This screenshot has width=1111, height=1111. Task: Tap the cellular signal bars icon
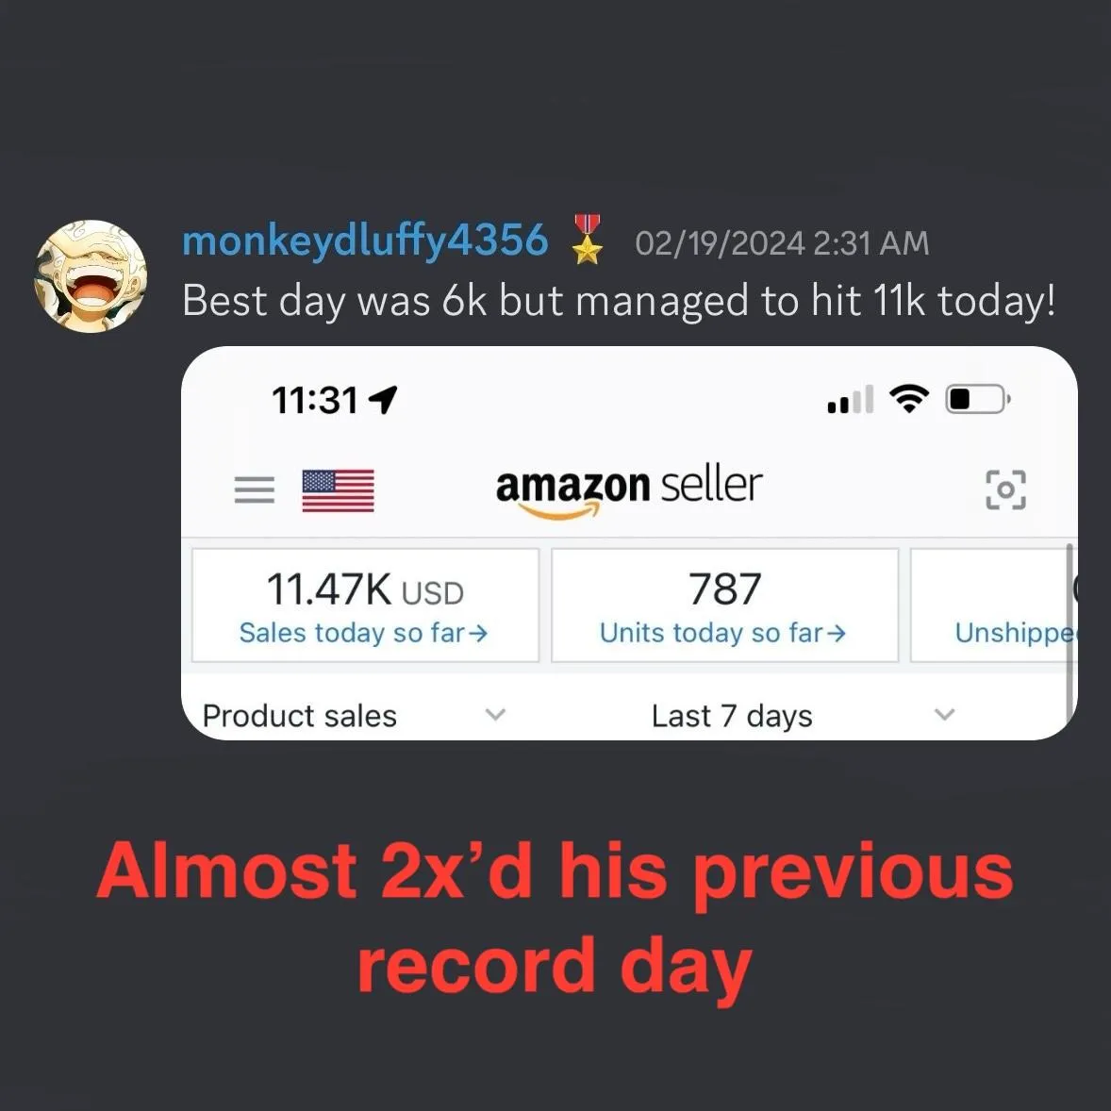pos(851,400)
